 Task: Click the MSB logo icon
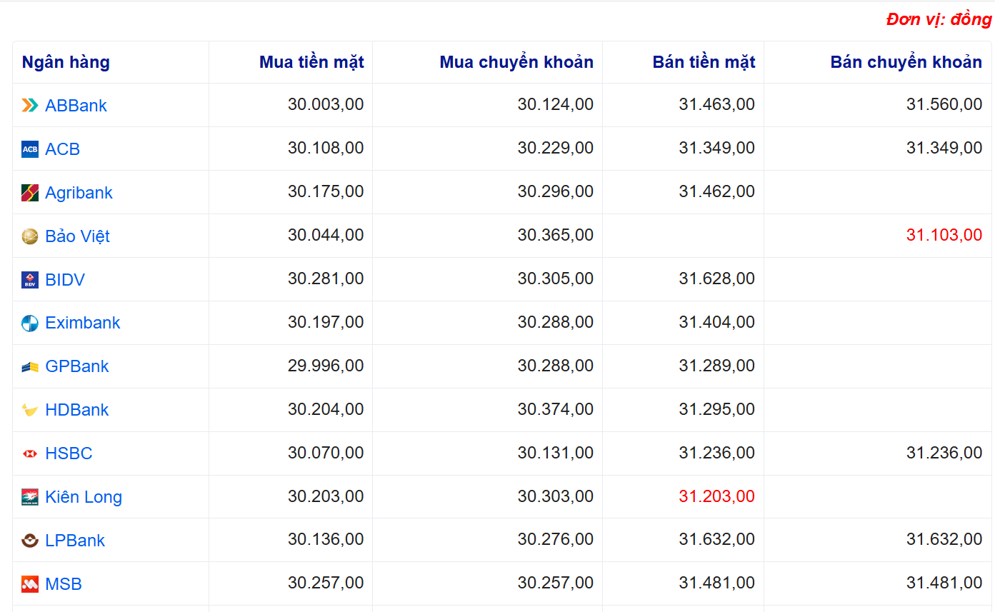pyautogui.click(x=30, y=584)
